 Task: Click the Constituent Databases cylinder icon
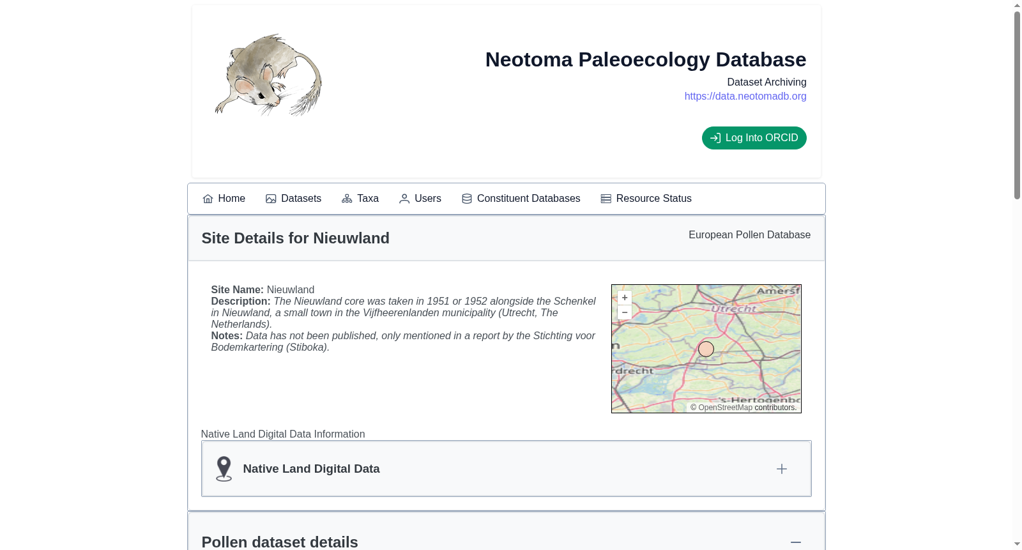467,199
